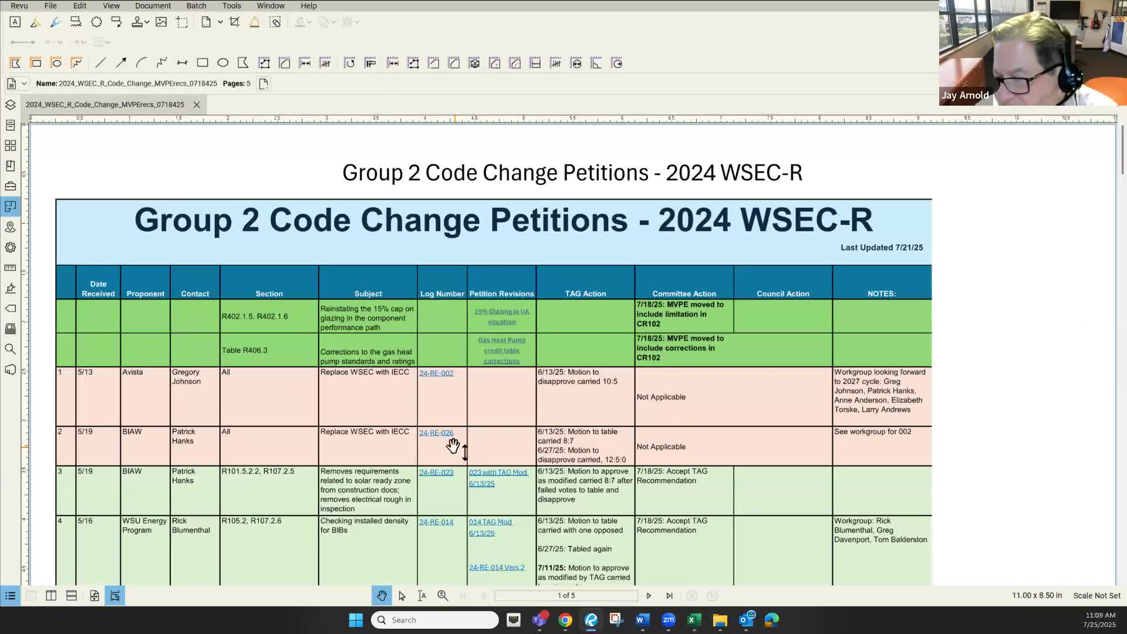Viewport: 1127px width, 634px height.
Task: Go to the next page
Action: (649, 596)
